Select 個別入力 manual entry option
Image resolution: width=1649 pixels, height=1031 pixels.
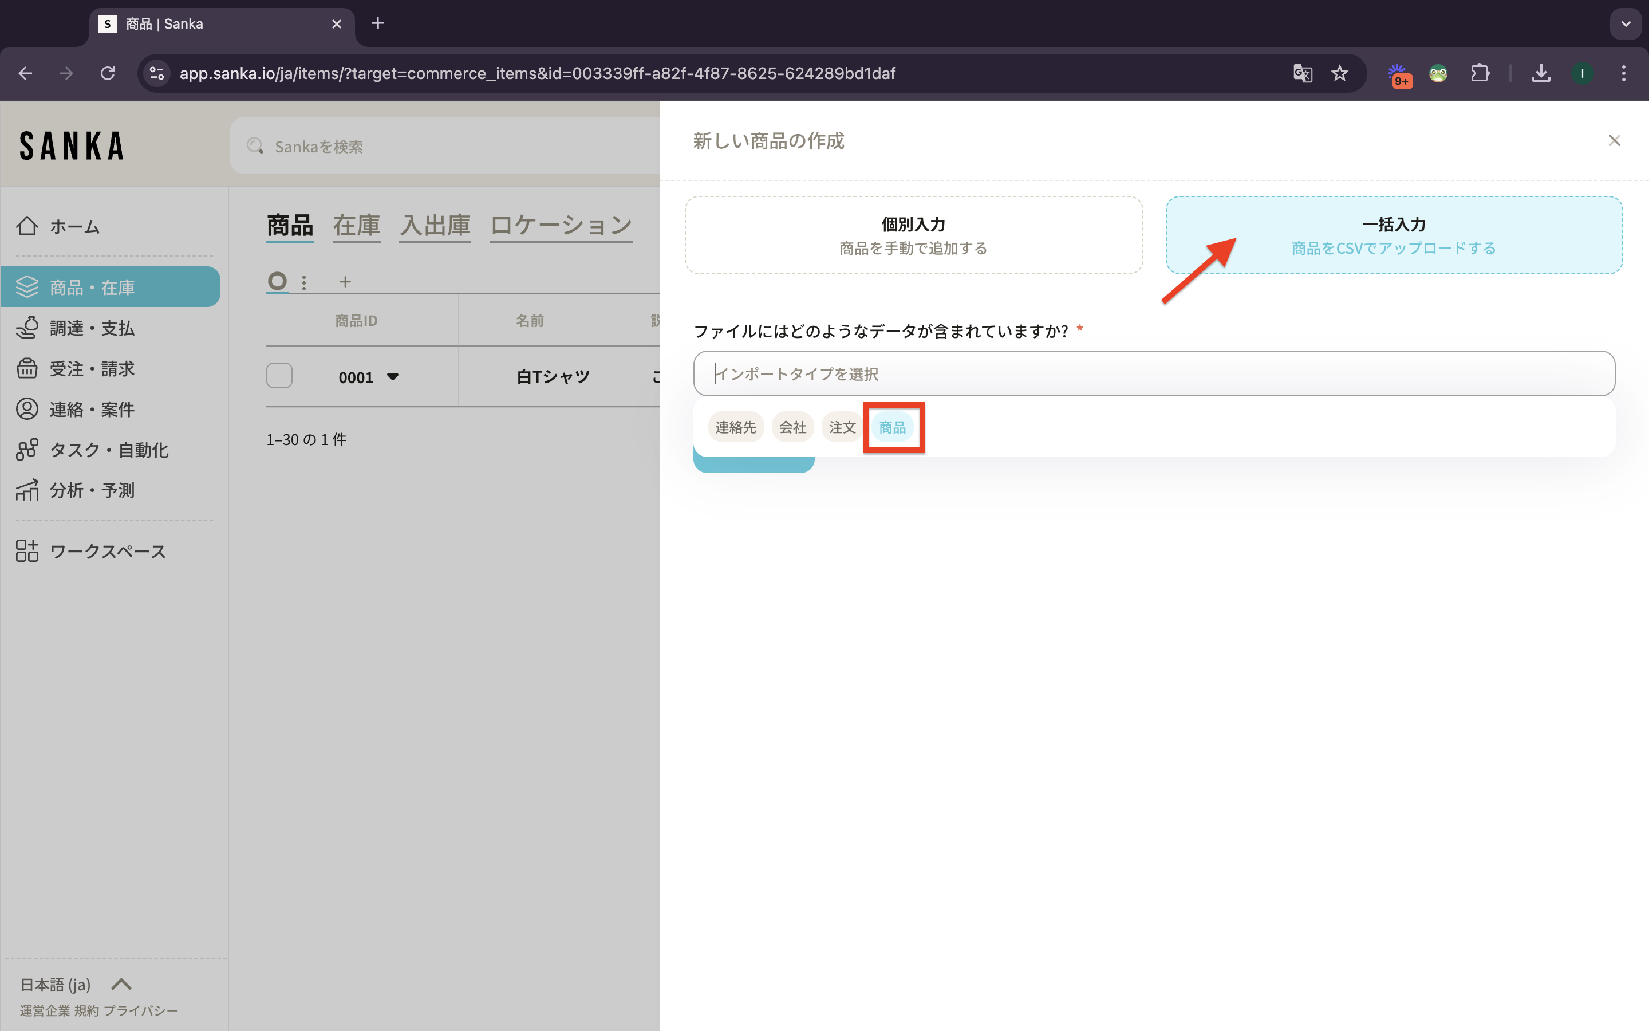click(913, 235)
